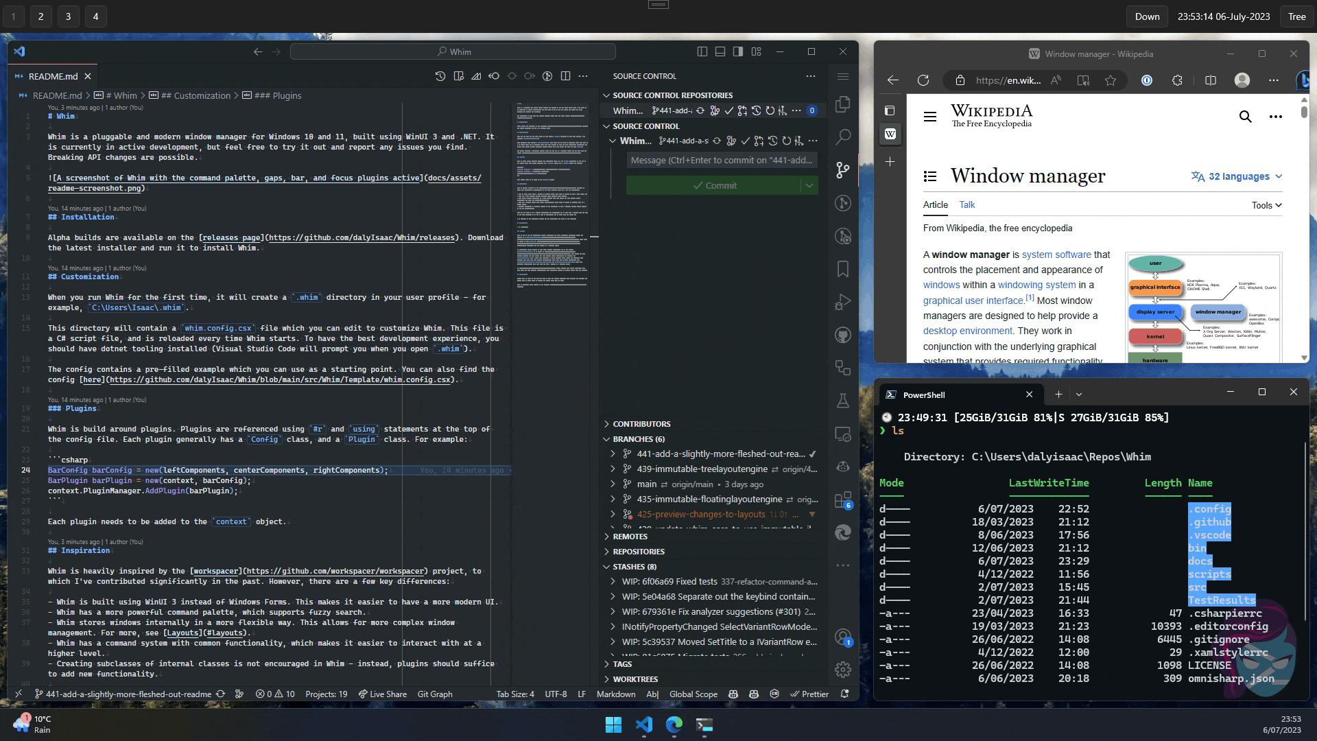The height and width of the screenshot is (741, 1317).
Task: Expand the REMOTES section in source control
Action: pos(606,536)
